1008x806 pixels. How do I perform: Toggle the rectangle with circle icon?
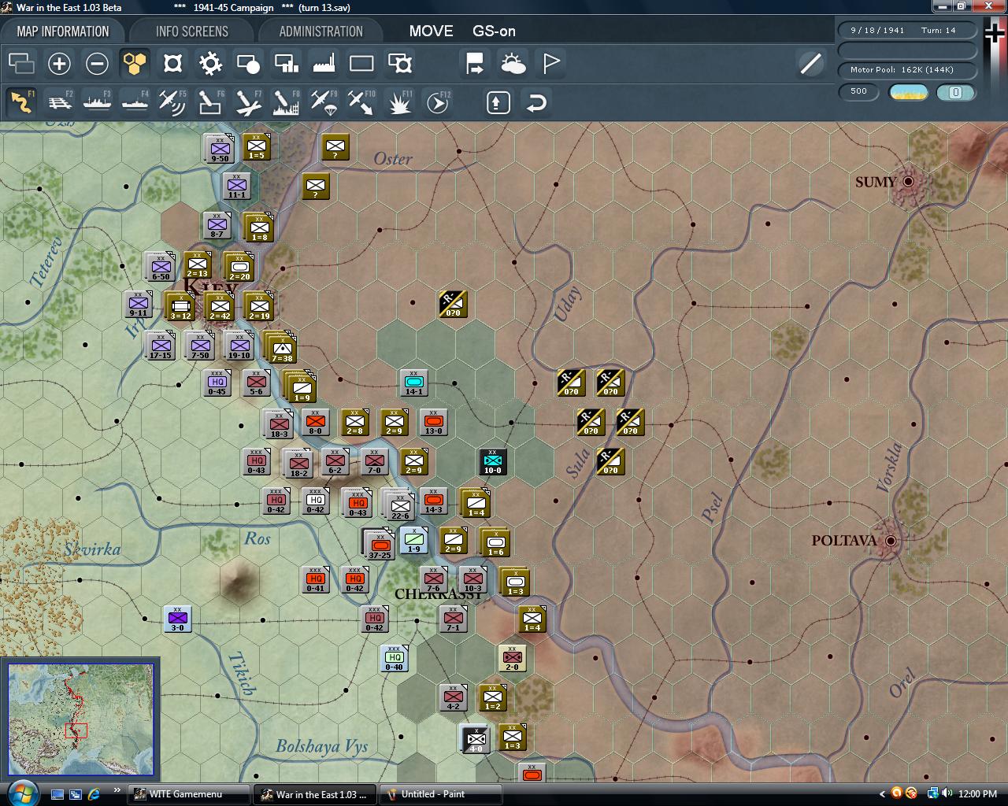(248, 64)
